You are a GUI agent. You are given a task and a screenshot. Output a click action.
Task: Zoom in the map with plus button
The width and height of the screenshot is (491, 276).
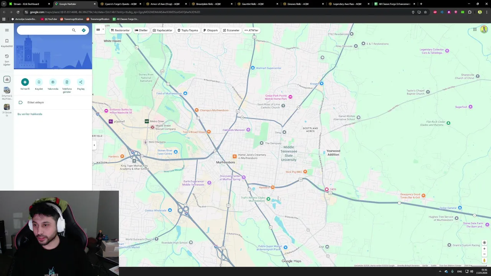coord(484,249)
